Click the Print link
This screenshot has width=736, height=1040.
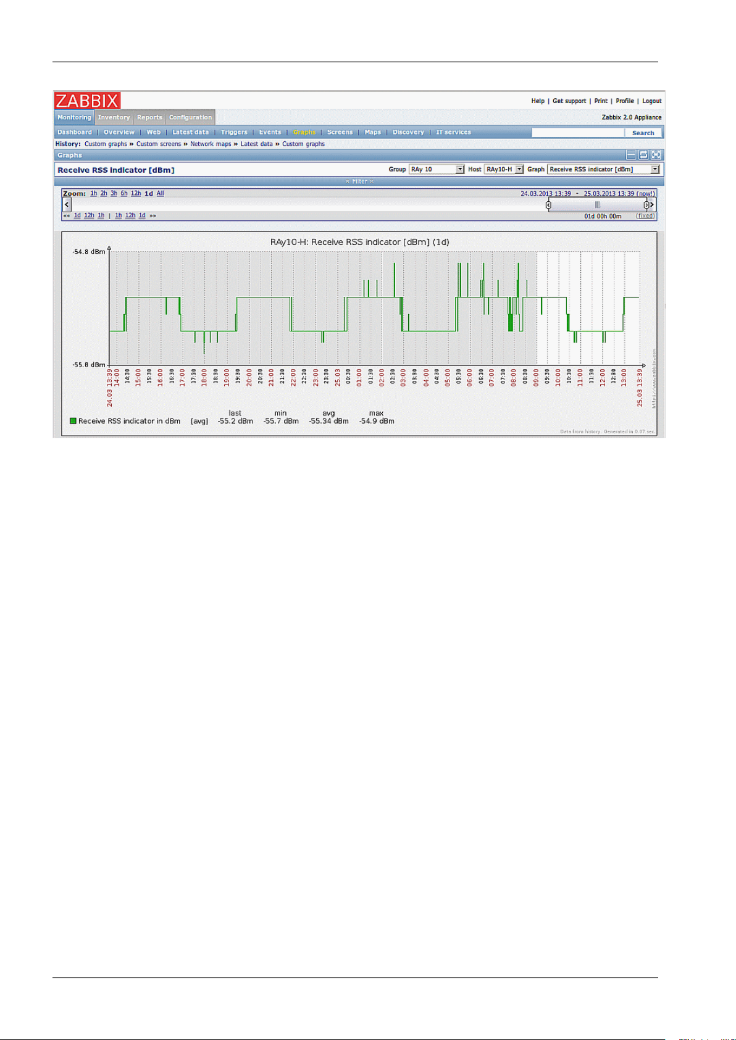[x=601, y=101]
